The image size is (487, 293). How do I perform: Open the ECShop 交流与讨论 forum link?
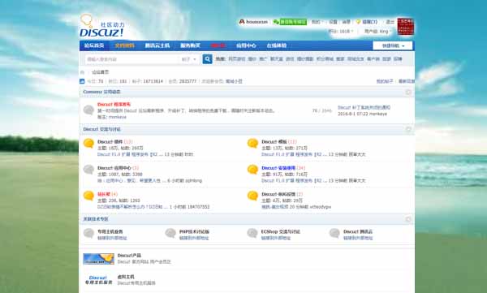(x=281, y=231)
